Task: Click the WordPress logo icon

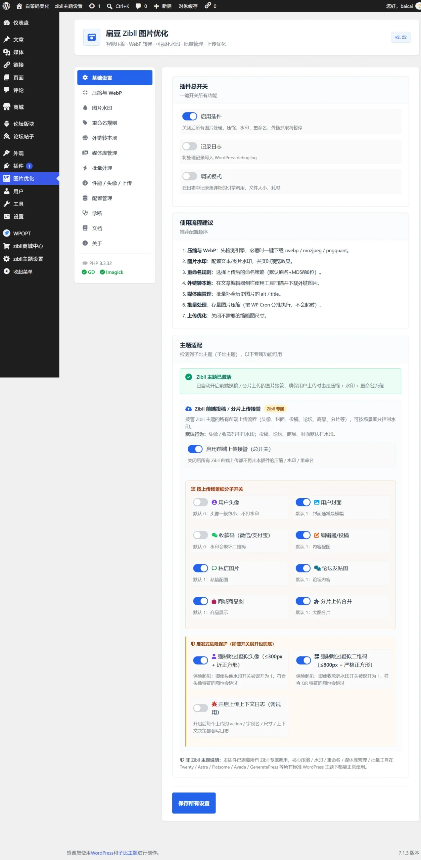Action: (x=6, y=6)
